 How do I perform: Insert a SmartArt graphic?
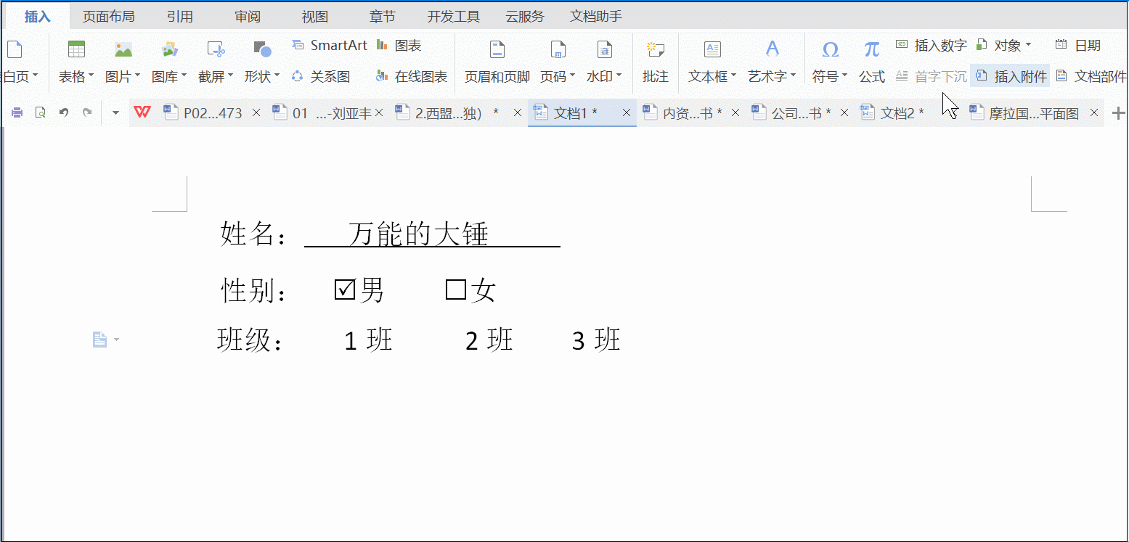click(x=329, y=44)
